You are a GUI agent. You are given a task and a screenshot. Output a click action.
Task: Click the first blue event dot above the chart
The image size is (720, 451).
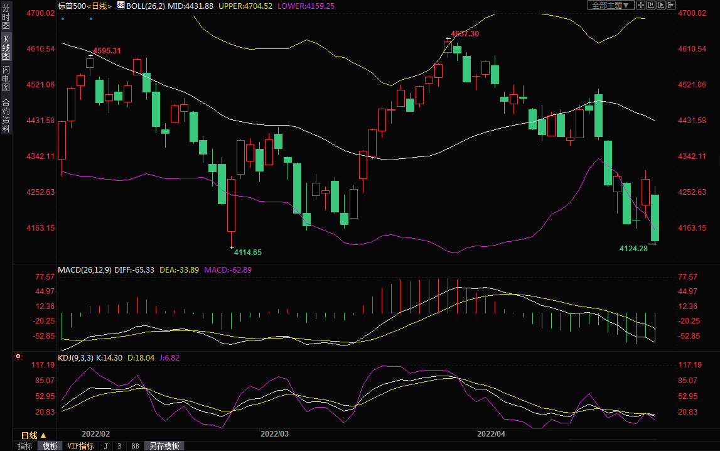[x=62, y=18]
